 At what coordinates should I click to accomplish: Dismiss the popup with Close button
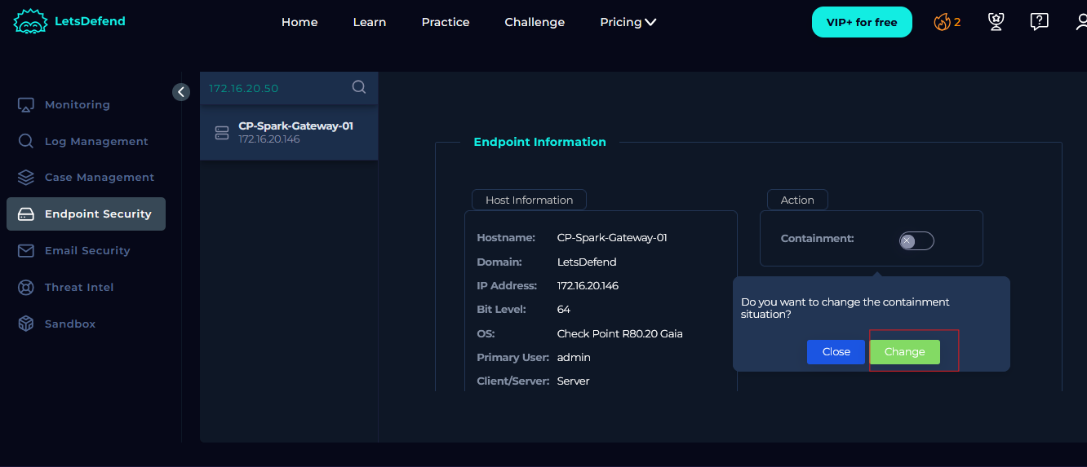pos(836,352)
